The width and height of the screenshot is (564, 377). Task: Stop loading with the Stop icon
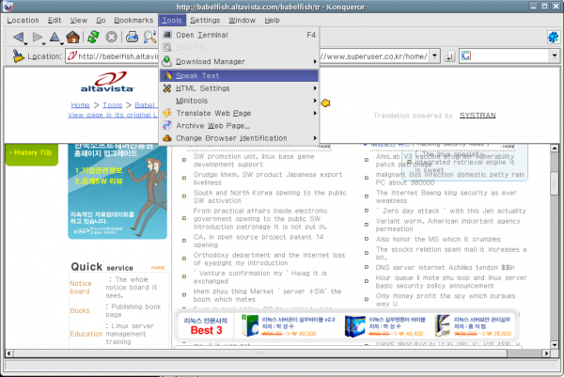[x=112, y=37]
